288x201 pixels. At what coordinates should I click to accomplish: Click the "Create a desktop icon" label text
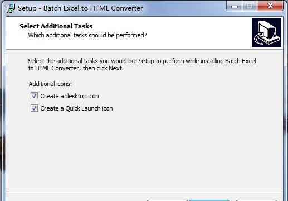tap(70, 96)
